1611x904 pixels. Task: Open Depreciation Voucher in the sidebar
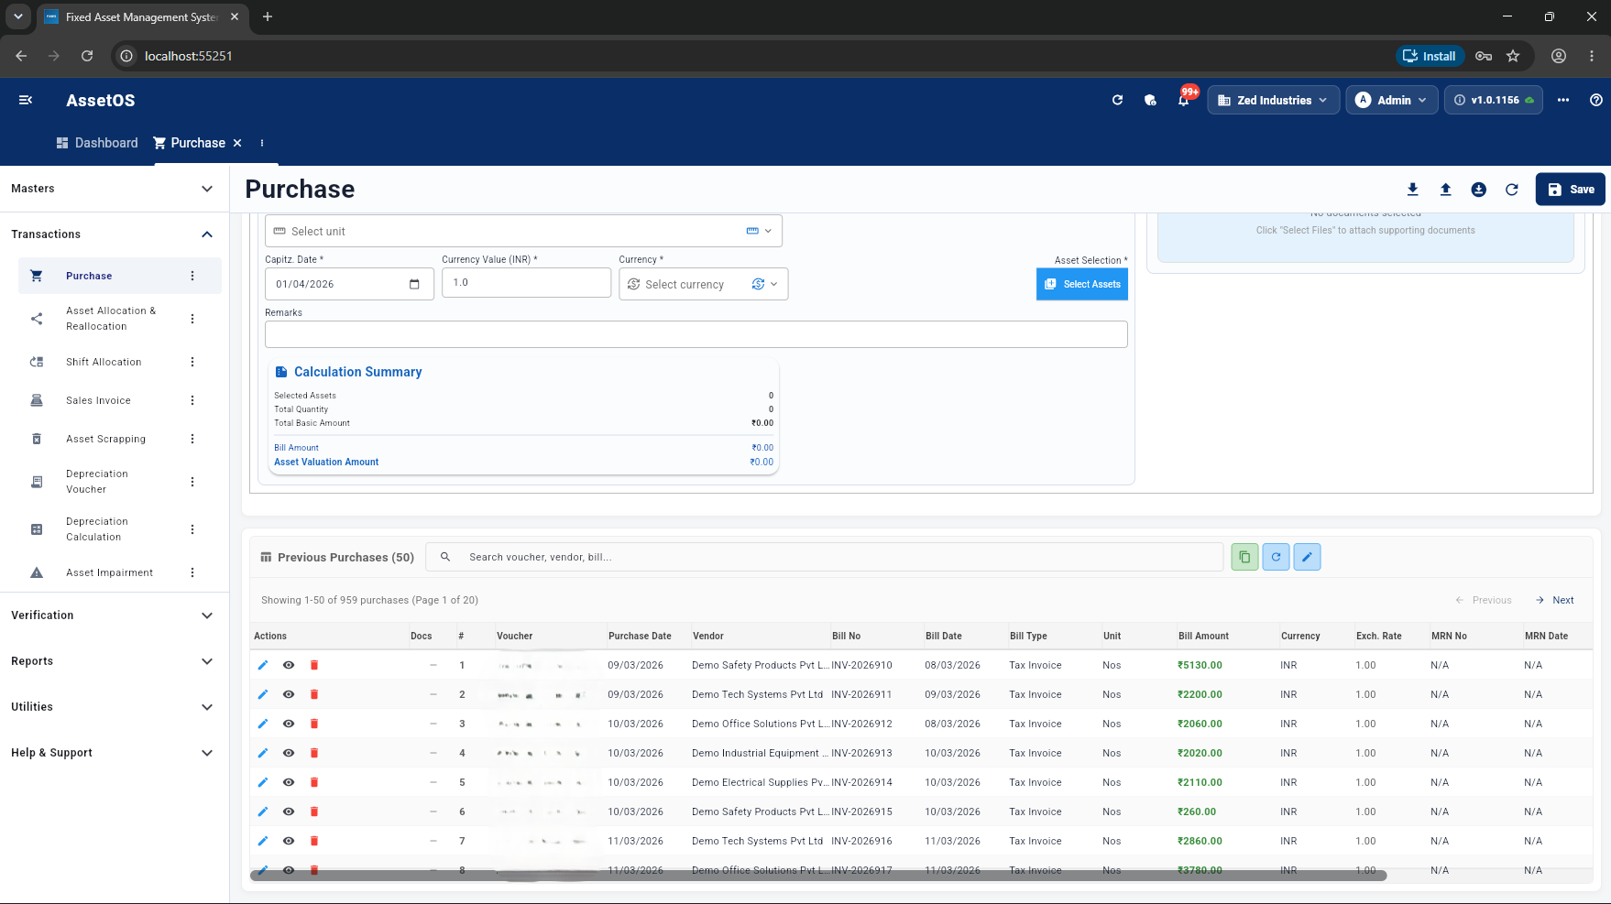pyautogui.click(x=97, y=482)
